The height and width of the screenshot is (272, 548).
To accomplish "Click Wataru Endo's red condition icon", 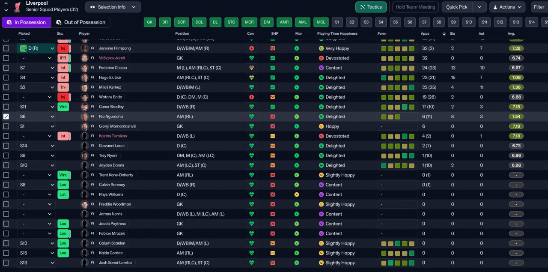I will (251, 97).
